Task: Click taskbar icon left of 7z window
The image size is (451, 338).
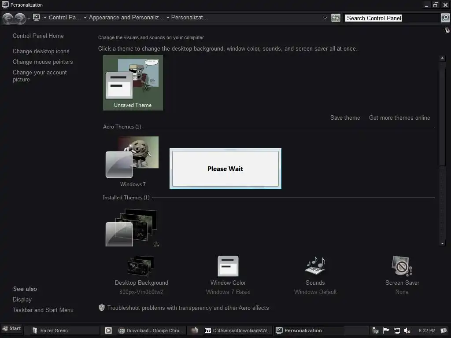Action: pos(195,330)
